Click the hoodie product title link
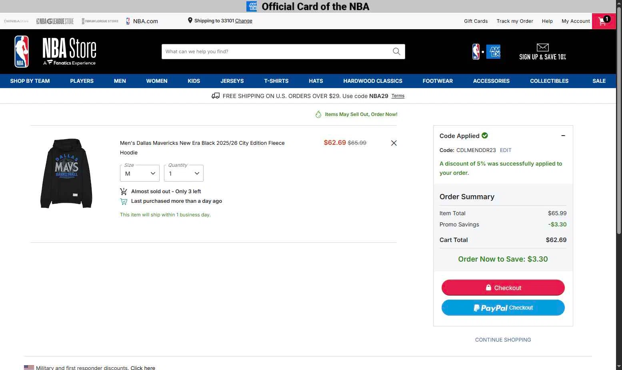Screen dimensions: 622x370 pyautogui.click(x=202, y=148)
